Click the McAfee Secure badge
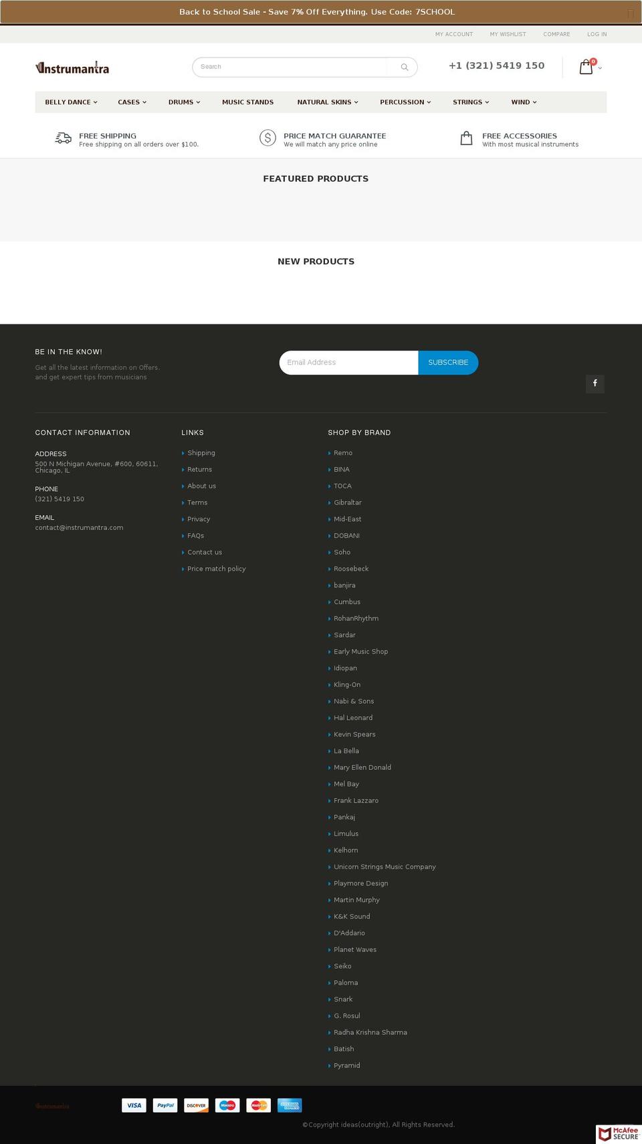The image size is (642, 1144). click(619, 1134)
